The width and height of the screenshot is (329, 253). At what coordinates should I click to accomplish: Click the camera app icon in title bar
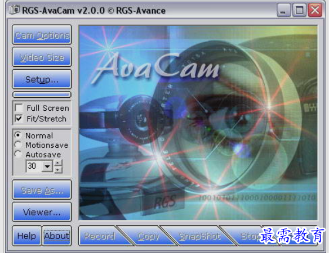pyautogui.click(x=15, y=10)
